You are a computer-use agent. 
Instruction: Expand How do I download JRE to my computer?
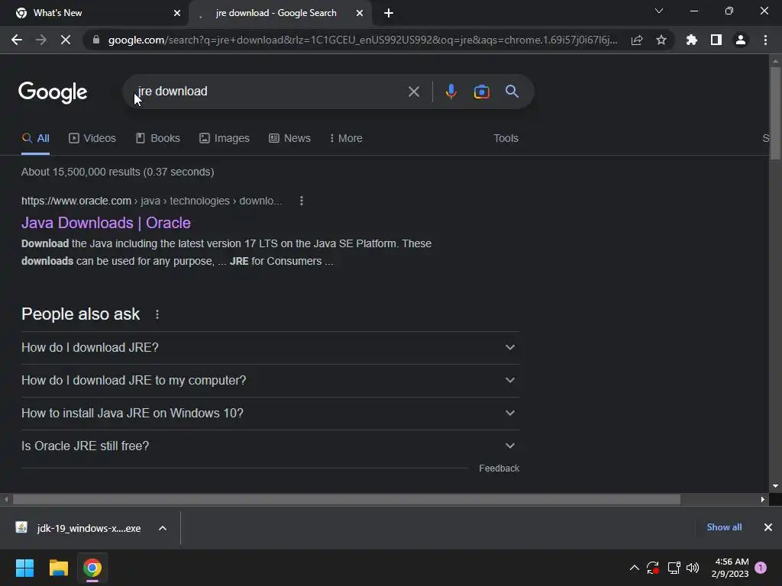point(270,380)
